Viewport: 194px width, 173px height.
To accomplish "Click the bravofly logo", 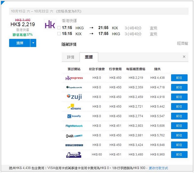I will [x=74, y=116].
